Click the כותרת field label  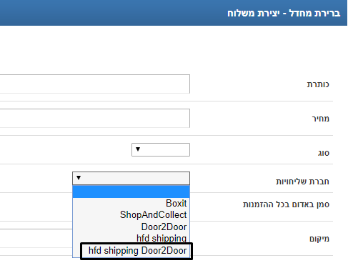[x=318, y=84]
